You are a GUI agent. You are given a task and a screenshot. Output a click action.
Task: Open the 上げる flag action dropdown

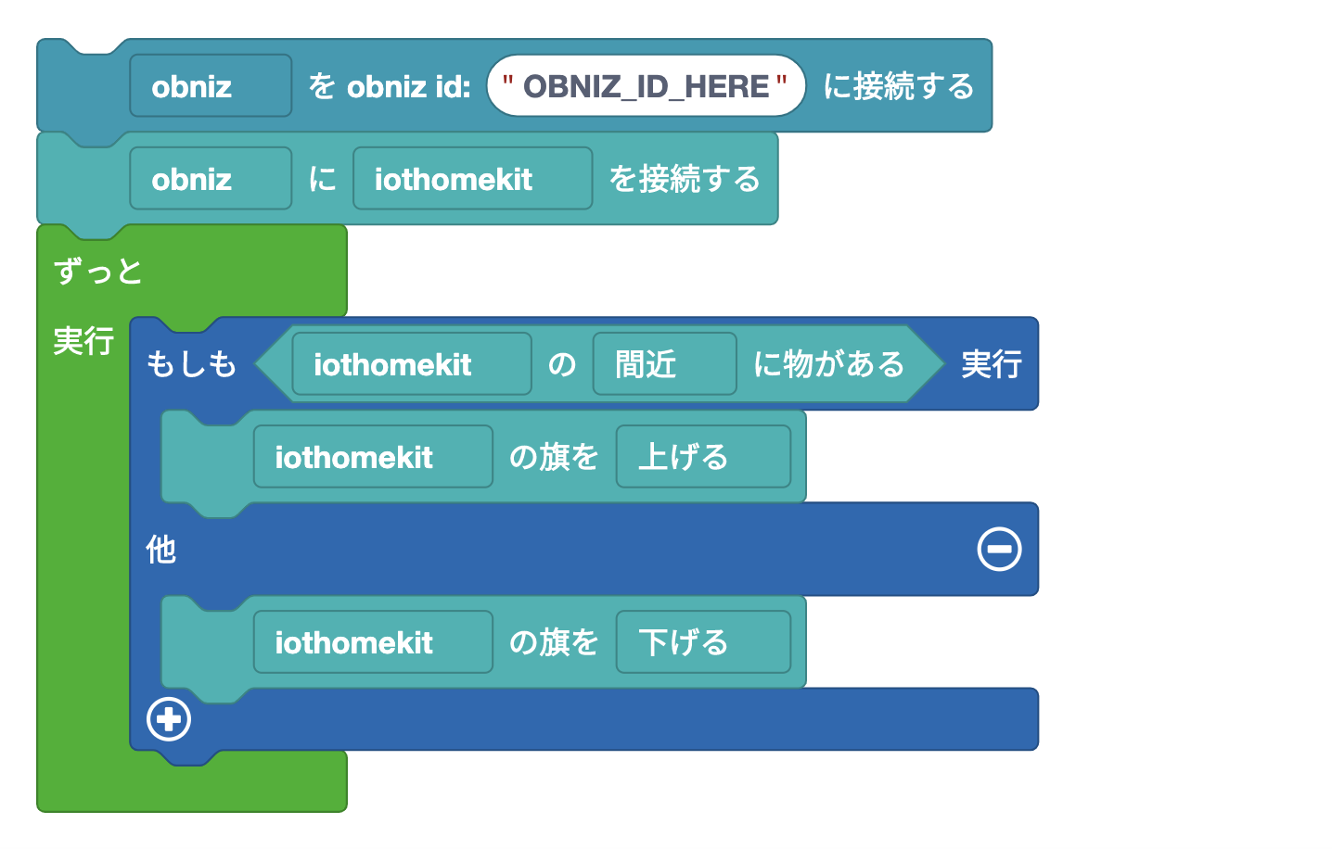(x=704, y=456)
